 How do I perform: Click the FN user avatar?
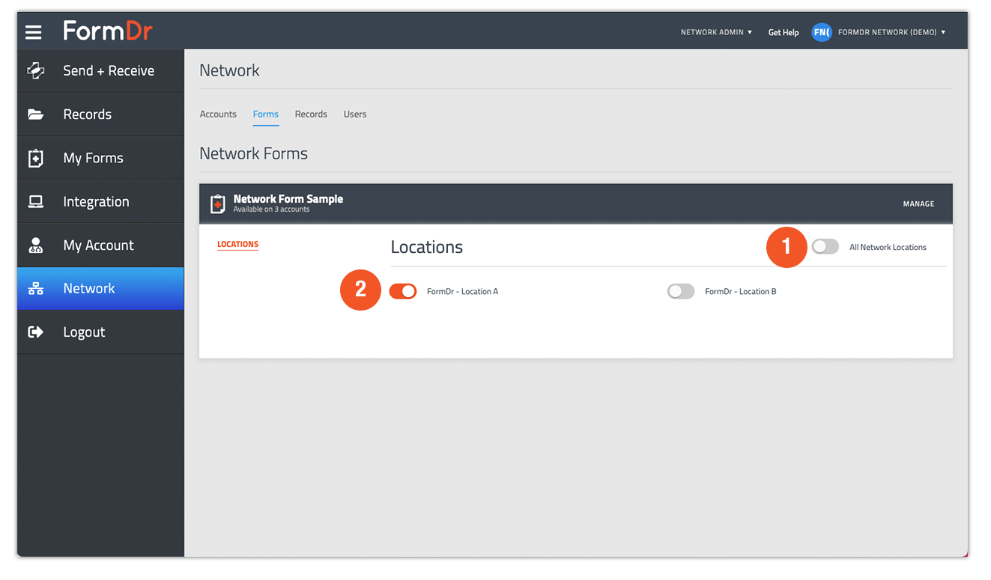click(822, 32)
